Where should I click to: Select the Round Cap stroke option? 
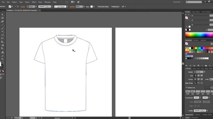(198, 76)
